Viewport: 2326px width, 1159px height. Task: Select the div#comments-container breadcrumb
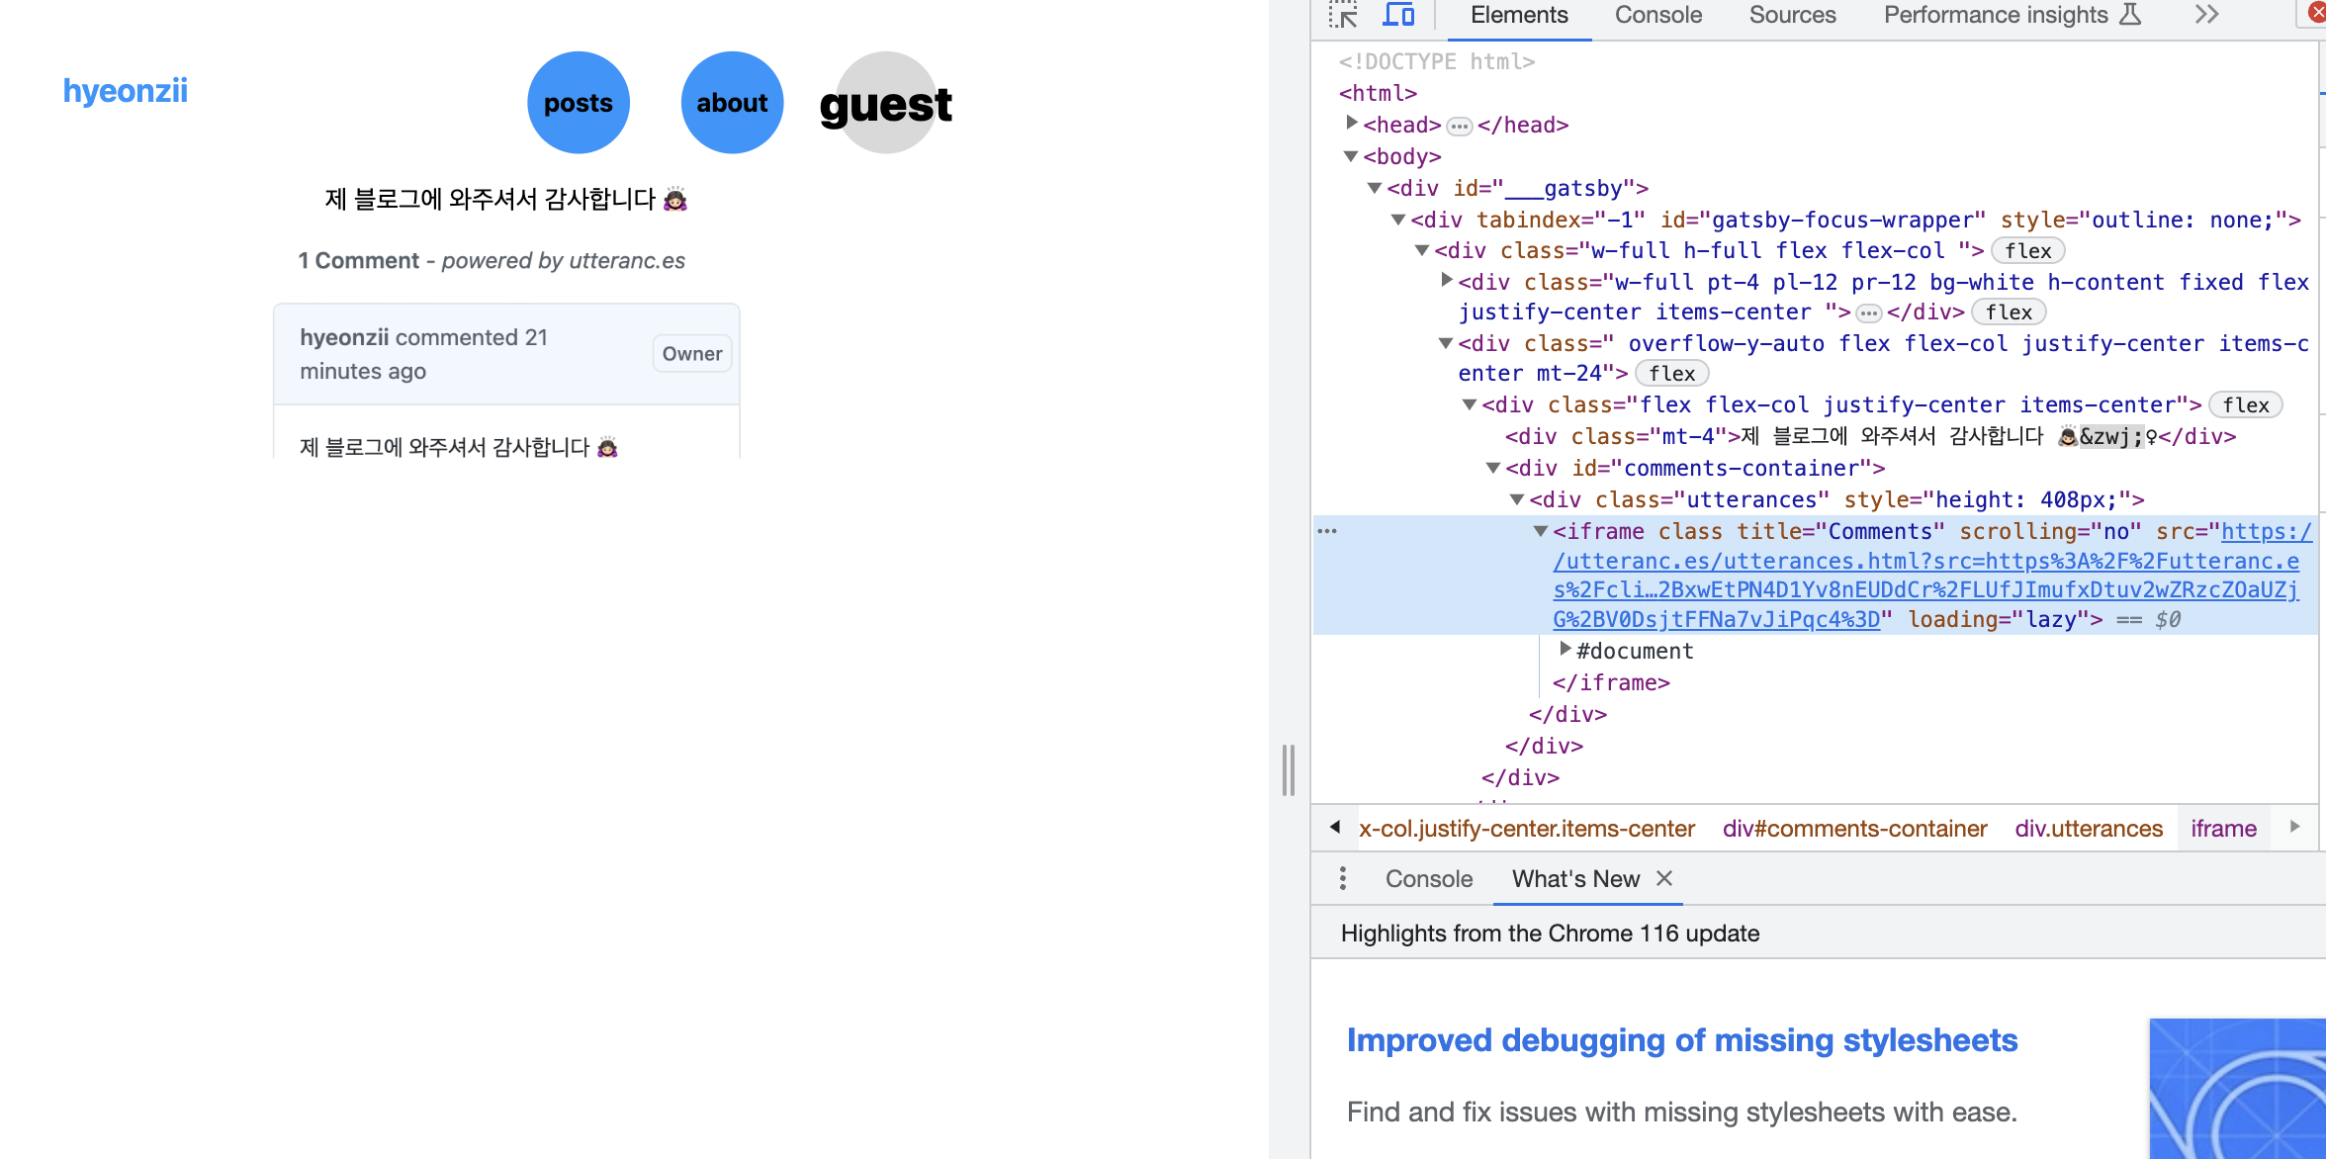coord(1854,829)
